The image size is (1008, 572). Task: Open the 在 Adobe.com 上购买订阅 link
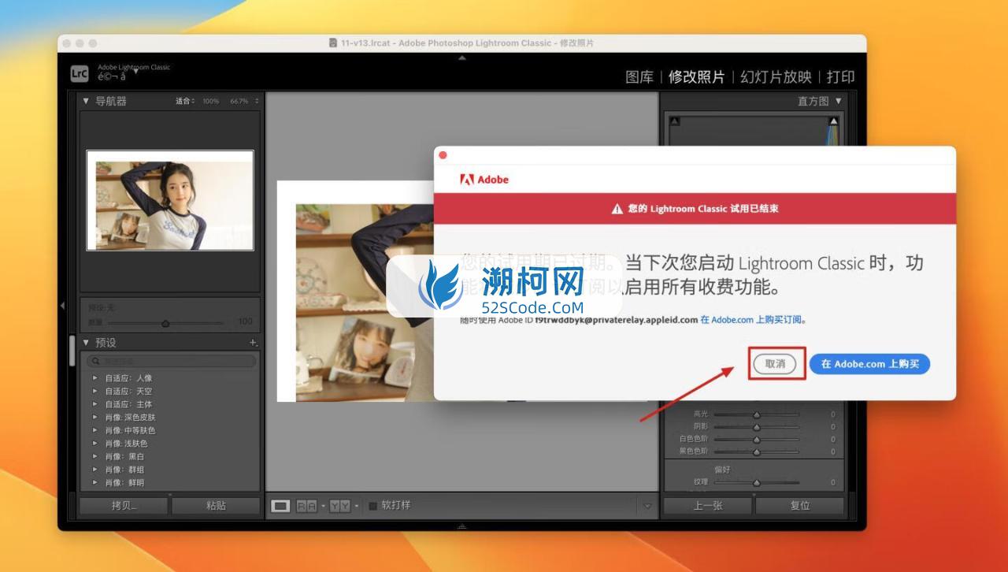(753, 320)
